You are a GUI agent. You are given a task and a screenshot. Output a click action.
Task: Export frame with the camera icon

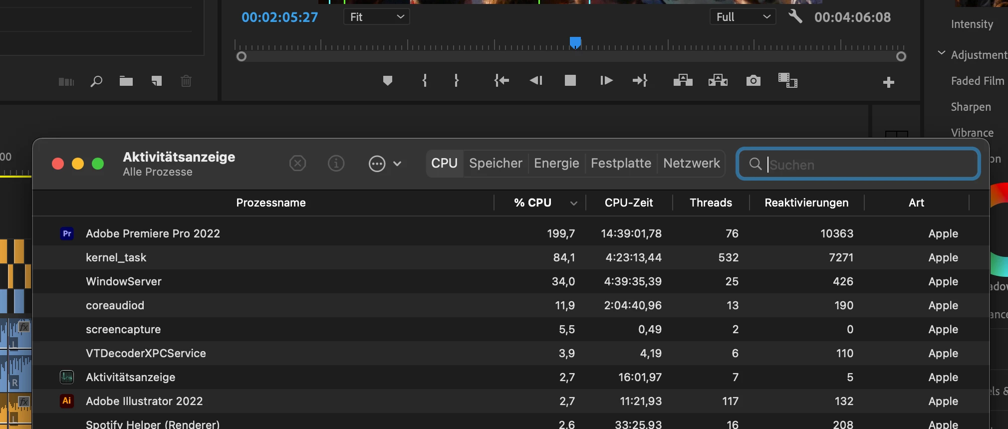(754, 80)
